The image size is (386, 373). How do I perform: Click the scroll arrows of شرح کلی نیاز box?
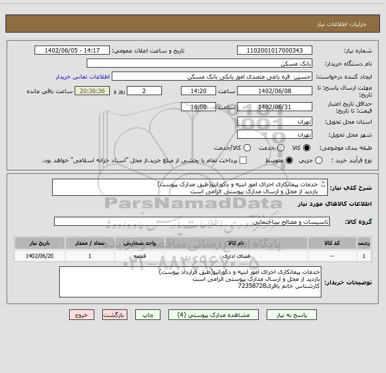pyautogui.click(x=323, y=184)
